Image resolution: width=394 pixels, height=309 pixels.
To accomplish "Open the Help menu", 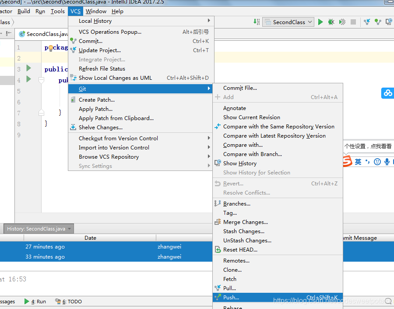I will (117, 11).
